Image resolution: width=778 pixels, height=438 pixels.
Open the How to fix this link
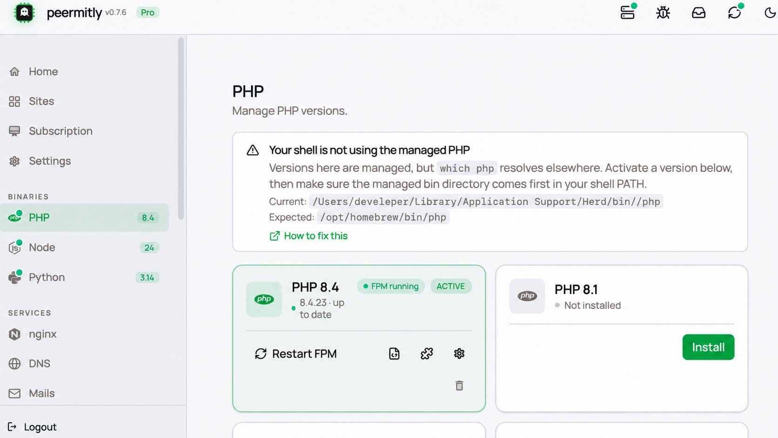point(309,236)
